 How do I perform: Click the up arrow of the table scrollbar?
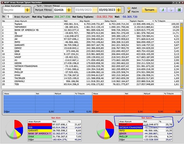tap(181, 24)
